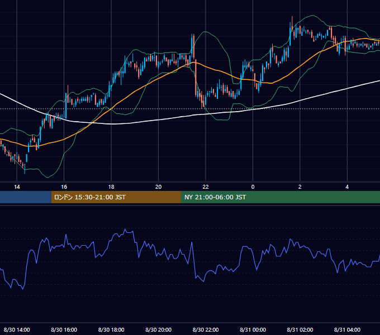Image resolution: width=380 pixels, height=335 pixels.
Task: Click the 18 hour axis label
Action: pos(111,187)
